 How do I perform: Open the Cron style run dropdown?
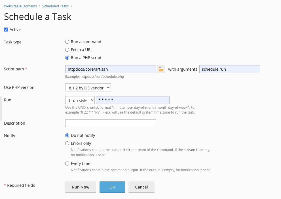(80, 100)
